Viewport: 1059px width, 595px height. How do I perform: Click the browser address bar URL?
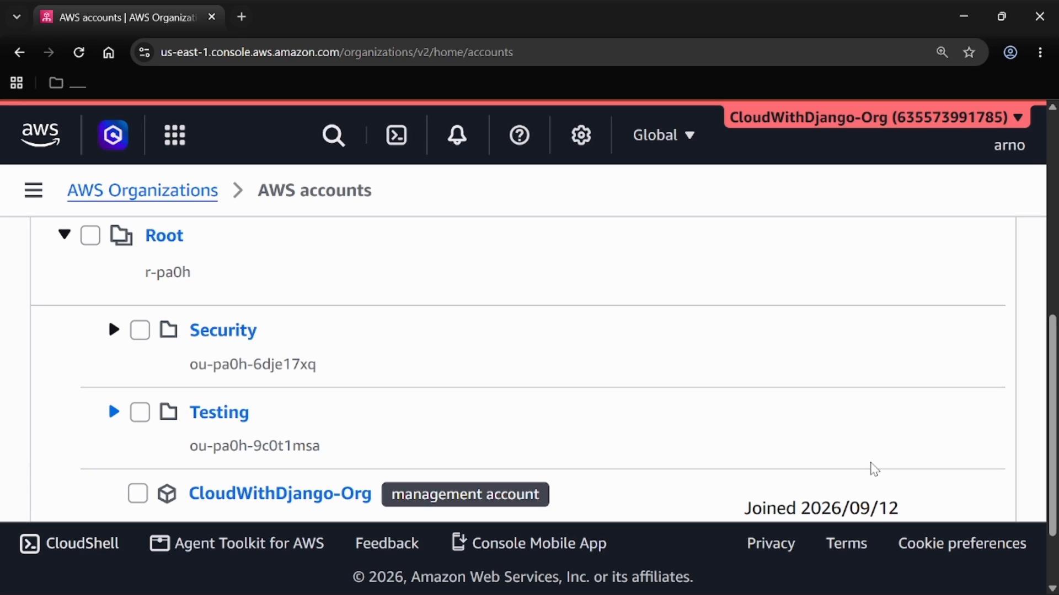point(336,52)
